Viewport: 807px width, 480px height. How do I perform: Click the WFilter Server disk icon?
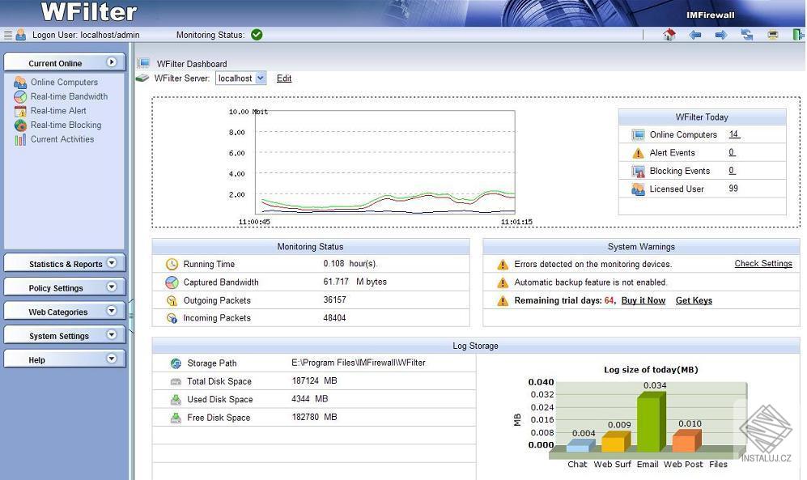point(142,79)
